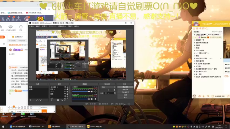Image resolution: width=230 pixels, height=129 pixels.
Task: Click search magnifier icon in YY window
Action: (206, 28)
